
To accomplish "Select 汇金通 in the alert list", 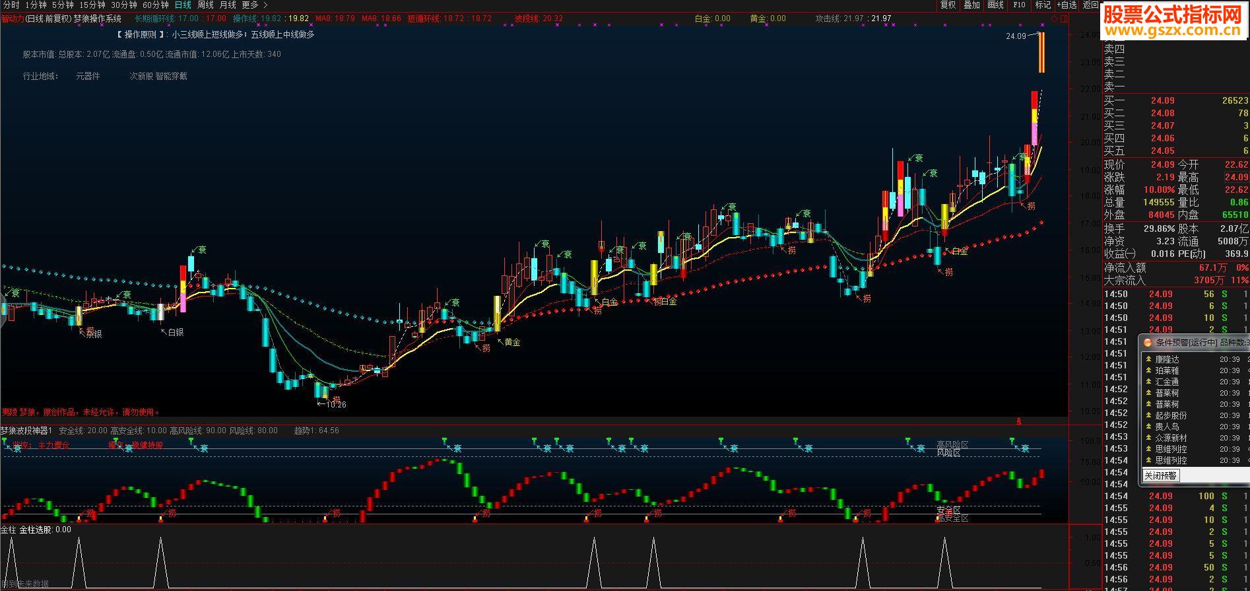I will (1167, 382).
